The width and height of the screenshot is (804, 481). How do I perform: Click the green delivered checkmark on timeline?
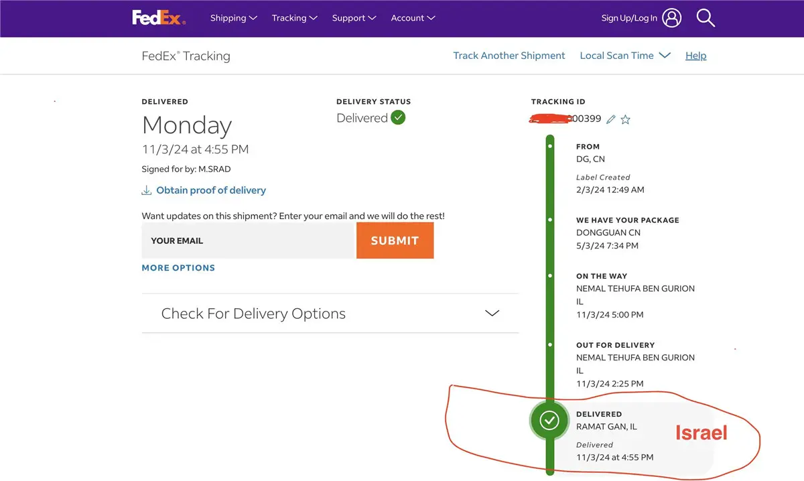[x=549, y=420]
